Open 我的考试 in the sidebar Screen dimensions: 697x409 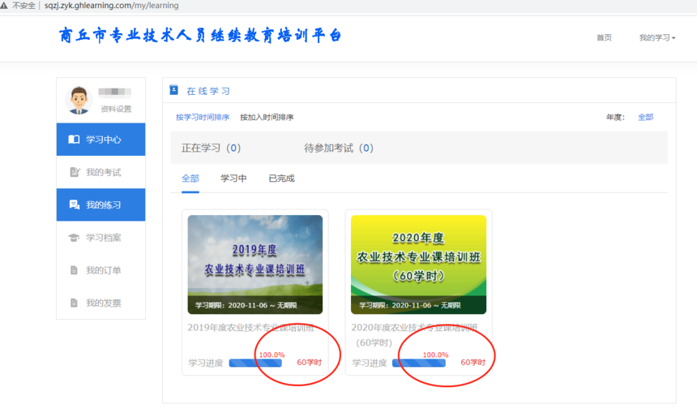(101, 172)
